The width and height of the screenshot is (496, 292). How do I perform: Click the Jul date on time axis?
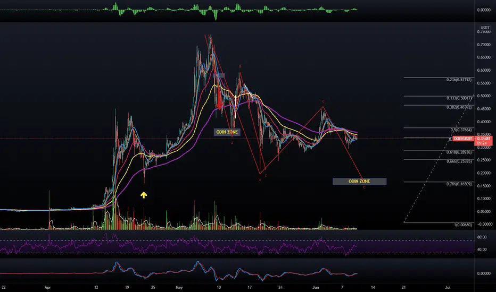[448, 288]
